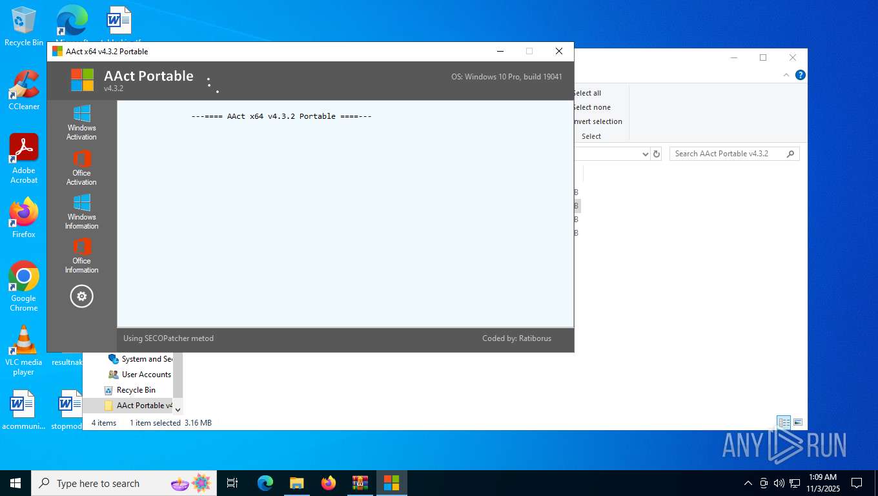
Task: Open notification center on taskbar
Action: coord(857,483)
